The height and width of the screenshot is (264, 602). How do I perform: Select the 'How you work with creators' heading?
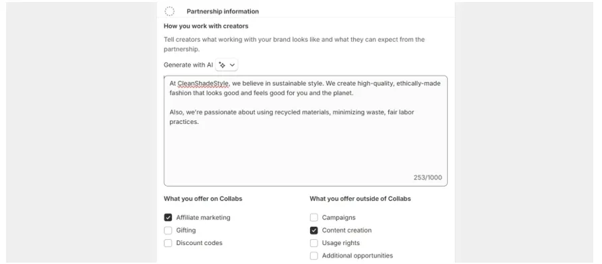coord(206,26)
